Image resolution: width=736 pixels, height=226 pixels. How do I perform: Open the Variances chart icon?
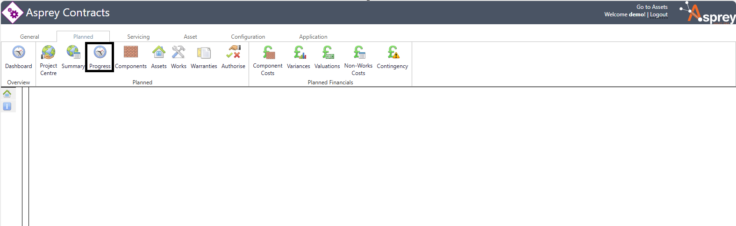coord(299,52)
